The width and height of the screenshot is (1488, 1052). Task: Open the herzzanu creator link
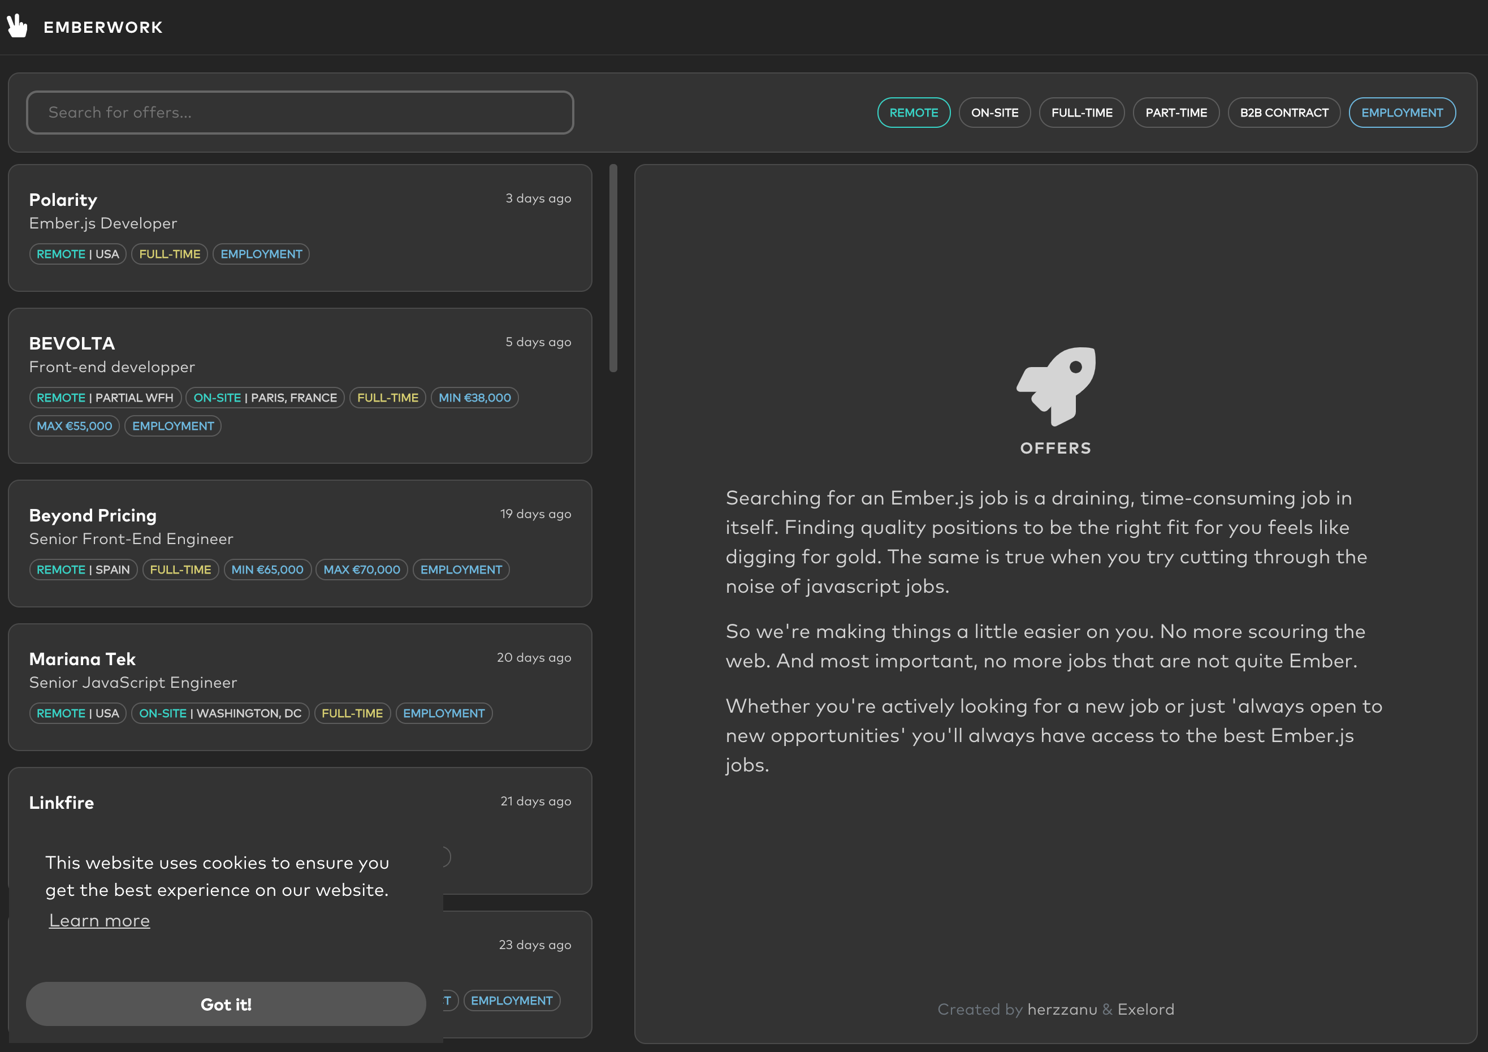tap(1062, 1009)
